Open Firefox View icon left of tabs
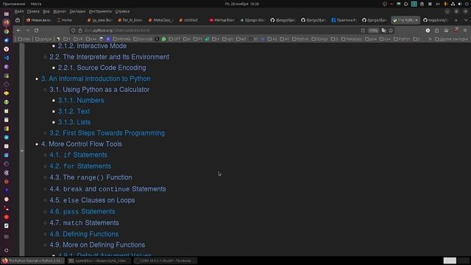Screen dimensions: 471x265 pyautogui.click(x=18, y=20)
